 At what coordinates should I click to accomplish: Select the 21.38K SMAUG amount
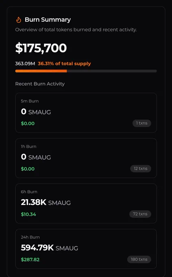46,202
